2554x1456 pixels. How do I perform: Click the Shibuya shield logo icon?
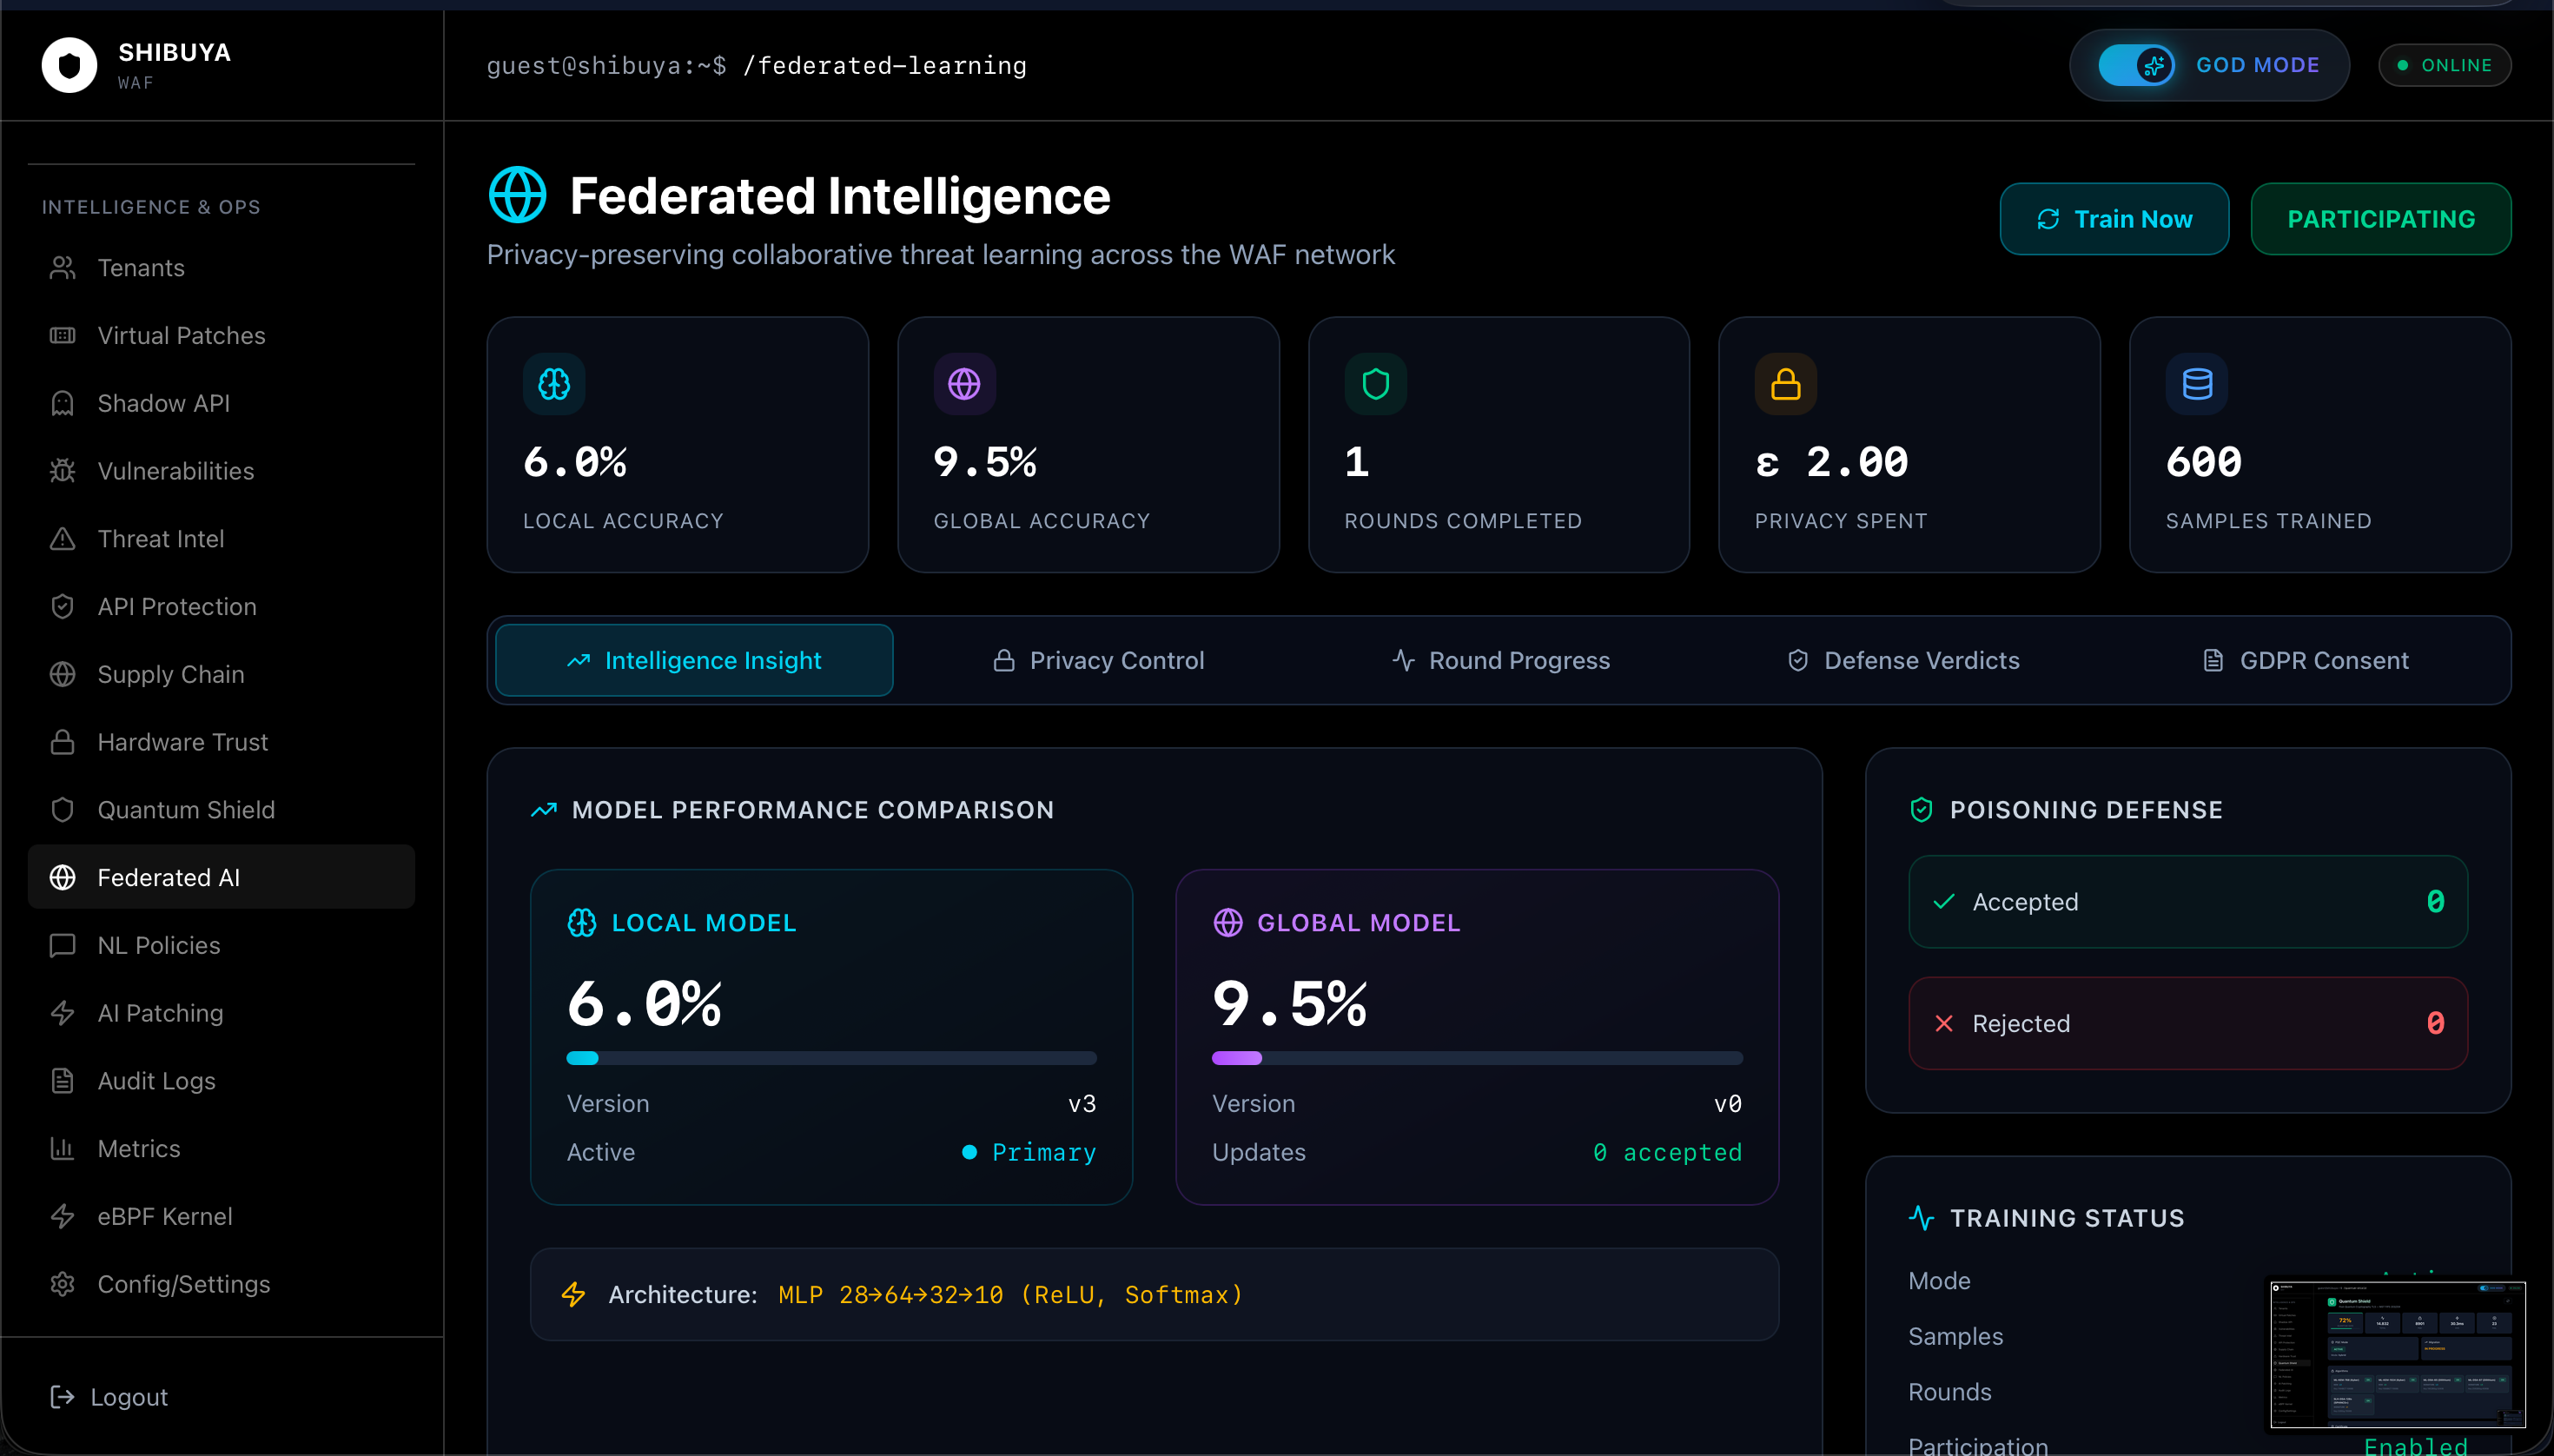(x=69, y=65)
